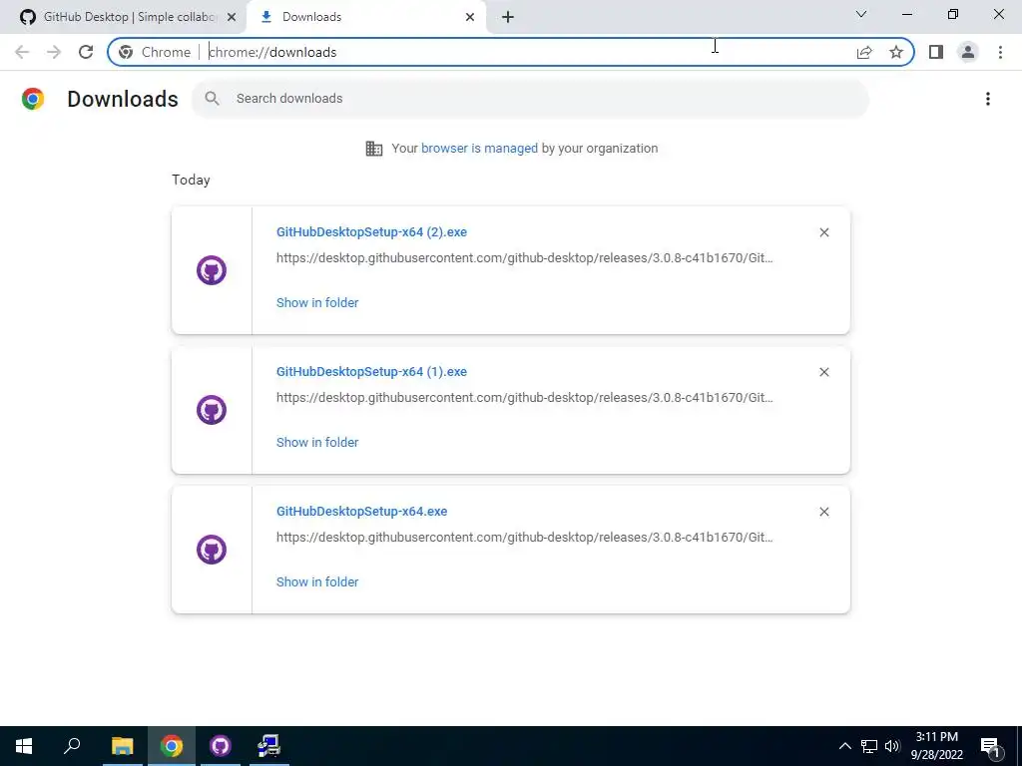Click the source URL of GitHubDesktopSetup-x64.exe
1022x766 pixels.
pos(525,538)
